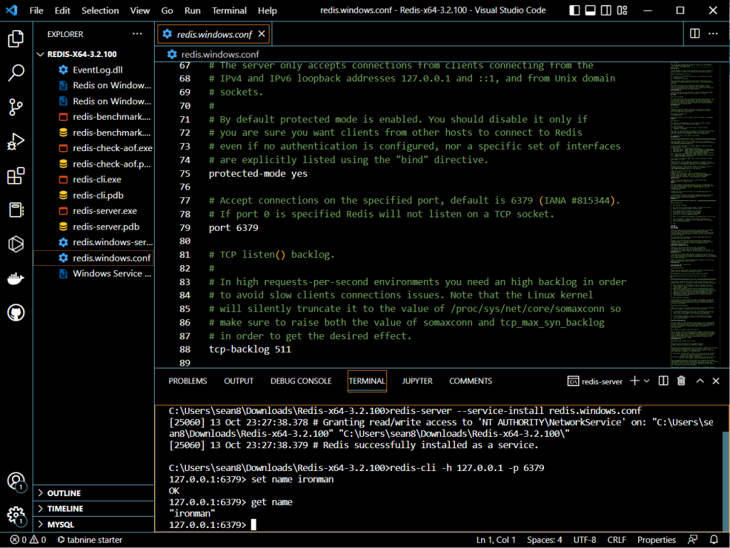Open the Manage gear icon
The height and width of the screenshot is (548, 730).
(16, 515)
